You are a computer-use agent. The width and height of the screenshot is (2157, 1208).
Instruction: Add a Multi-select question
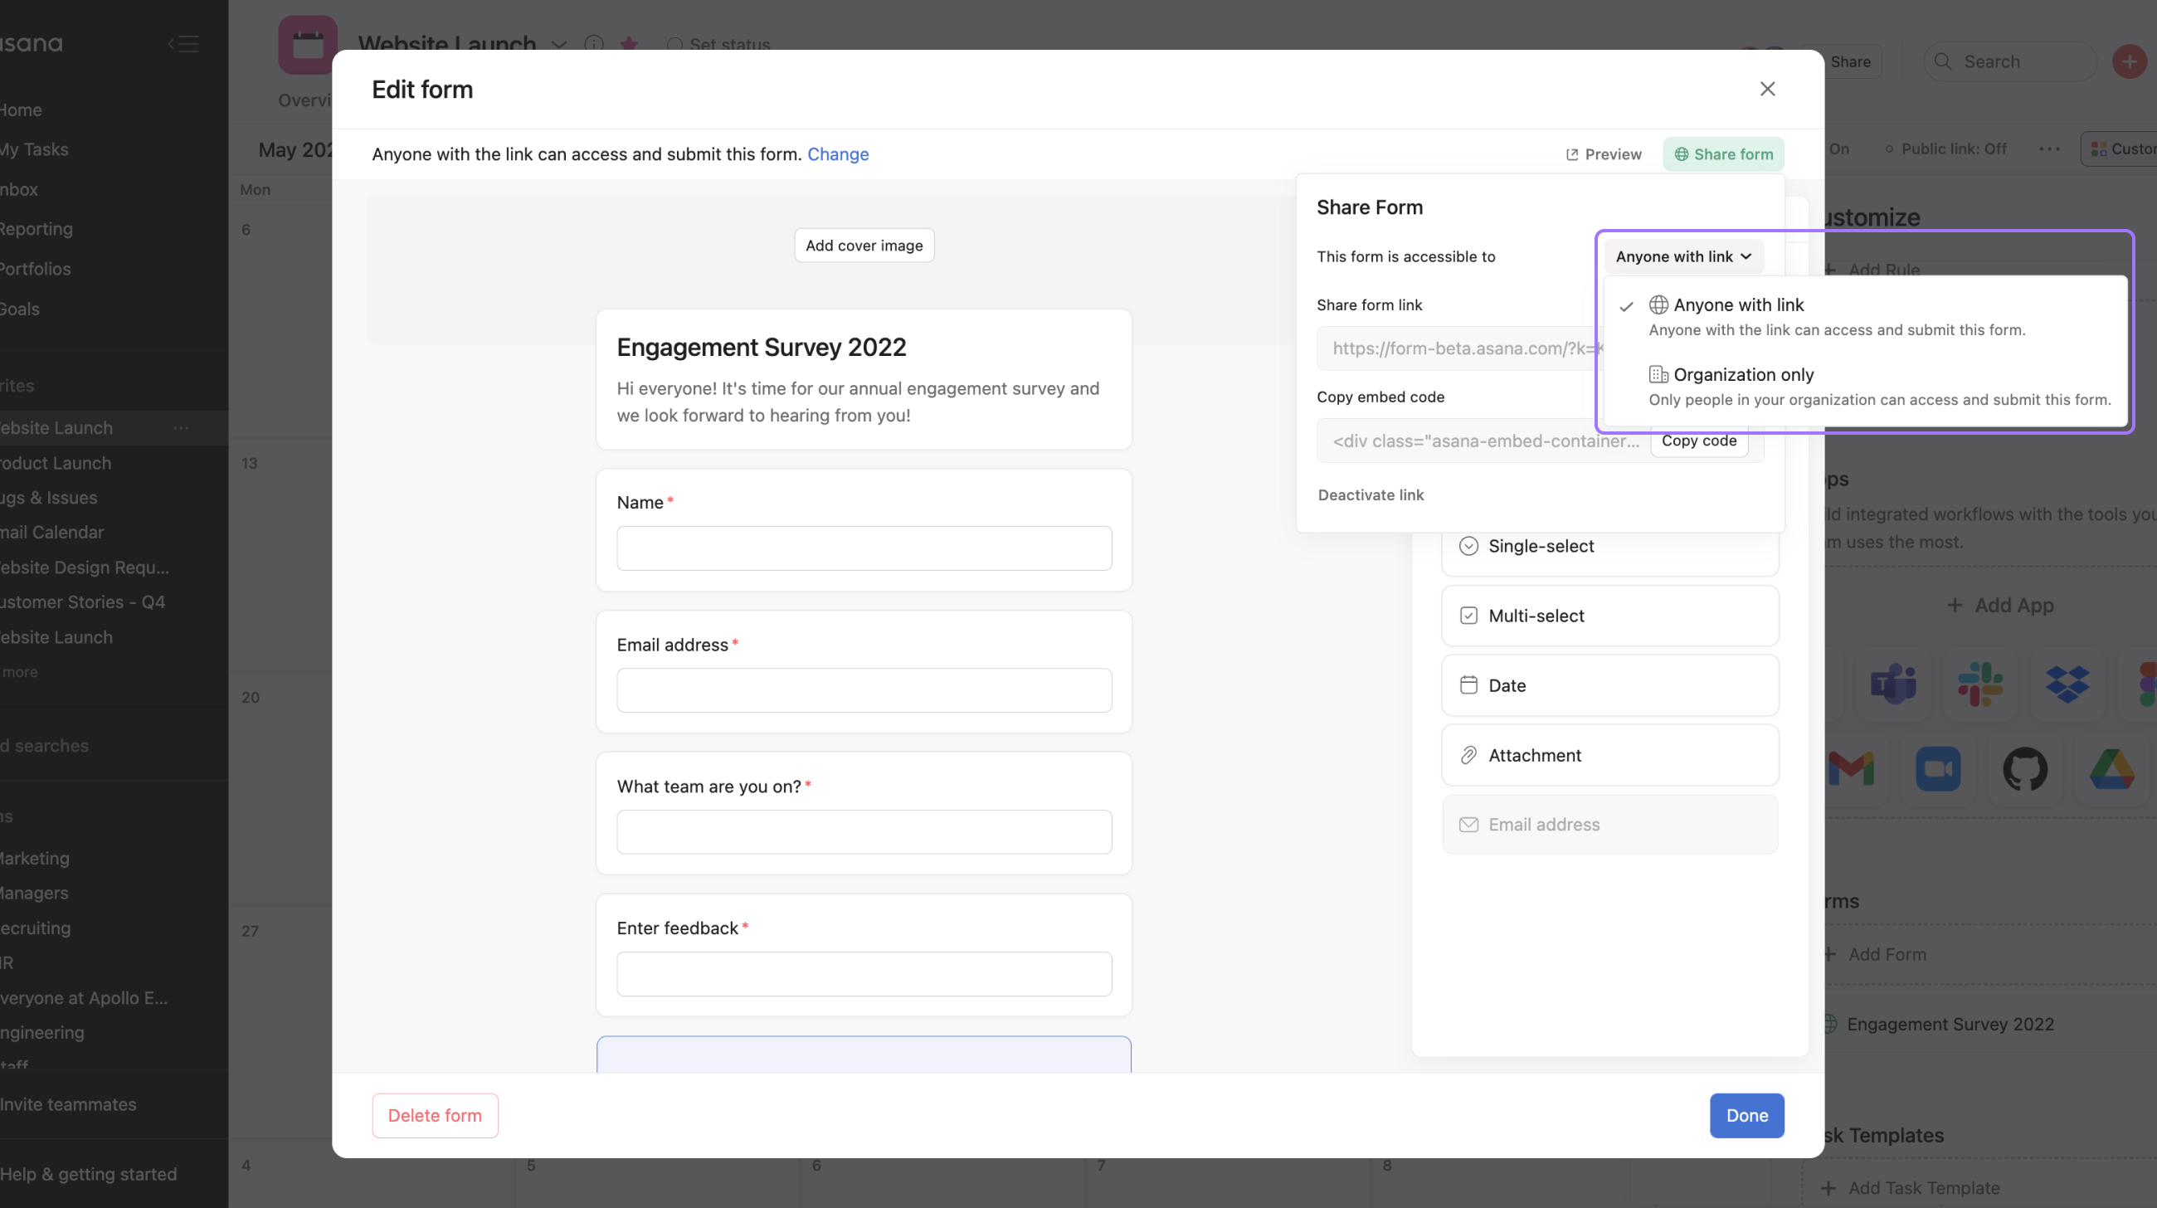[1609, 616]
